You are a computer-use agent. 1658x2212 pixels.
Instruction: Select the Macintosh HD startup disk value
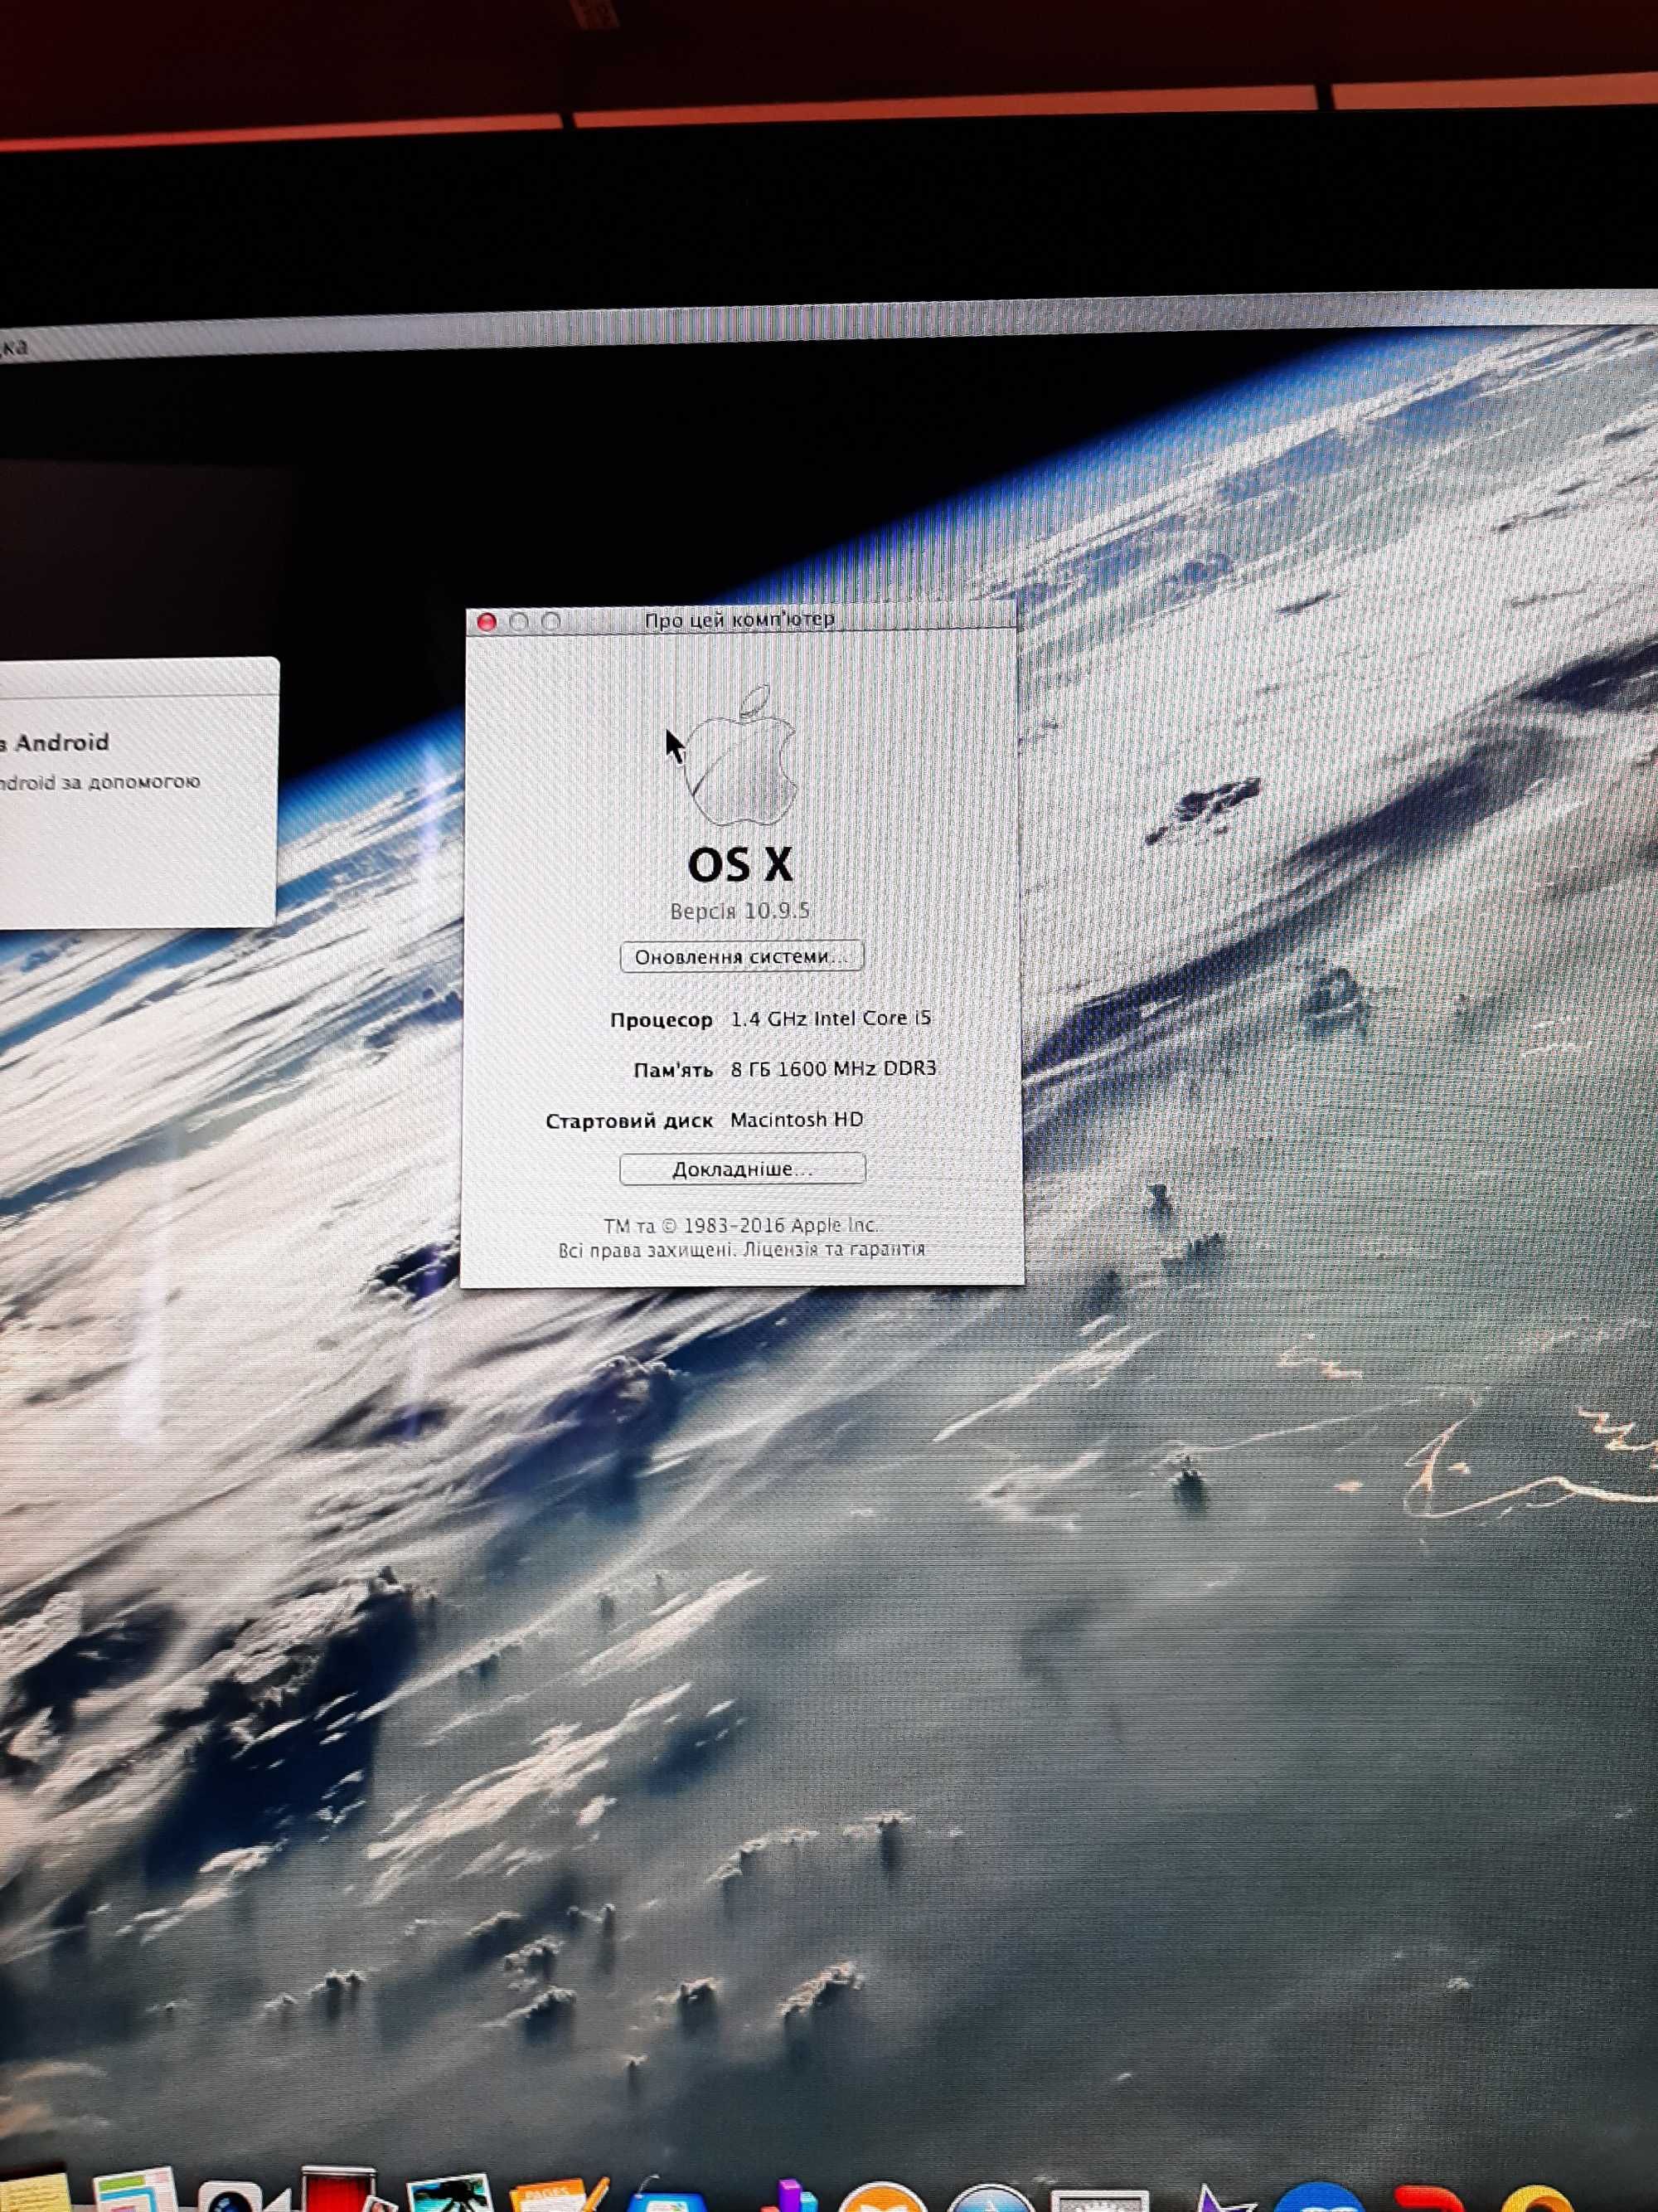click(x=797, y=1120)
